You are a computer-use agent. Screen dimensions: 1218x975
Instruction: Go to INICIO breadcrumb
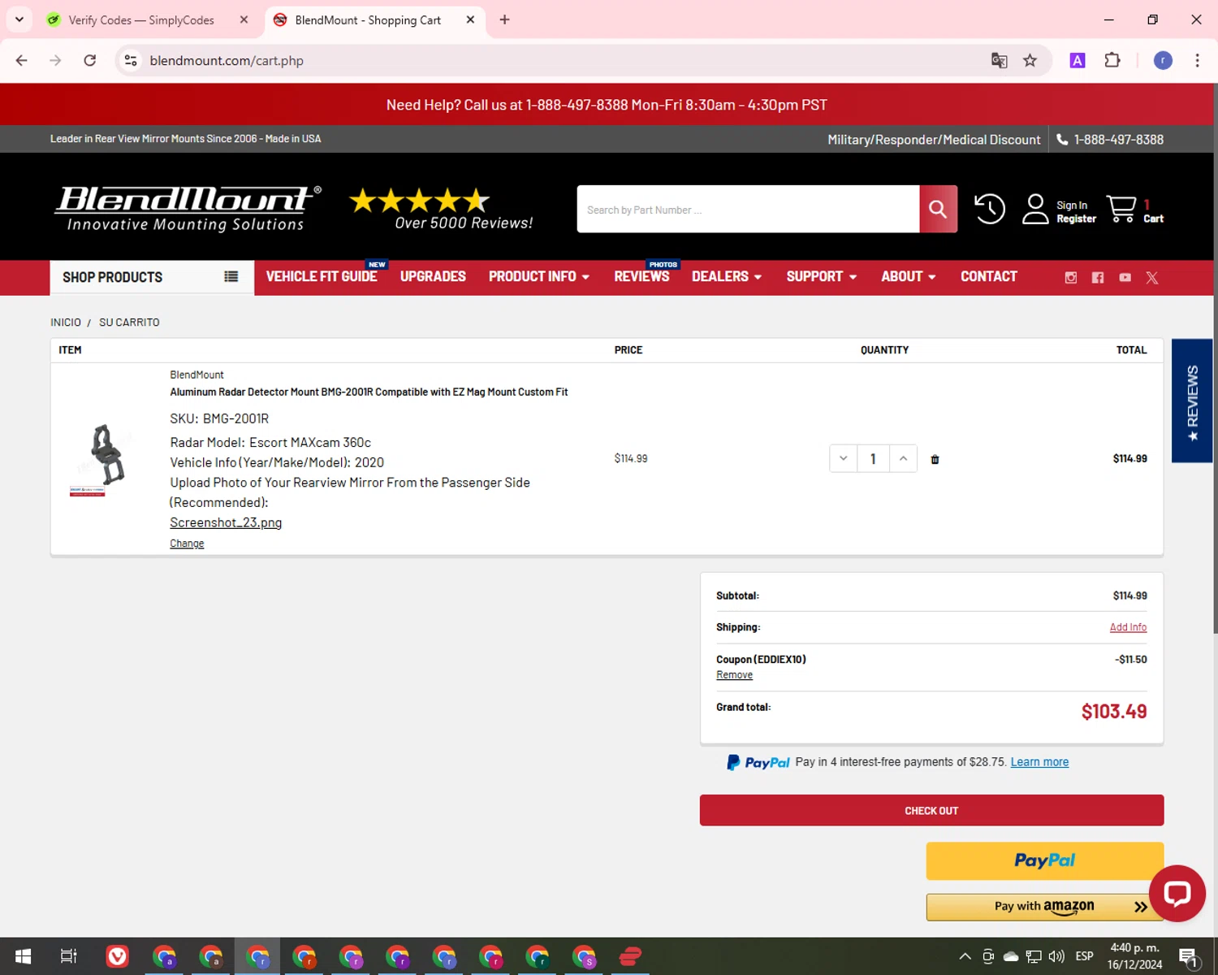66,323
